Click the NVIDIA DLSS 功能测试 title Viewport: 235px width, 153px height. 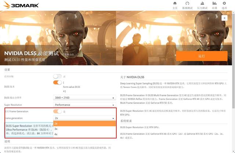[32, 53]
